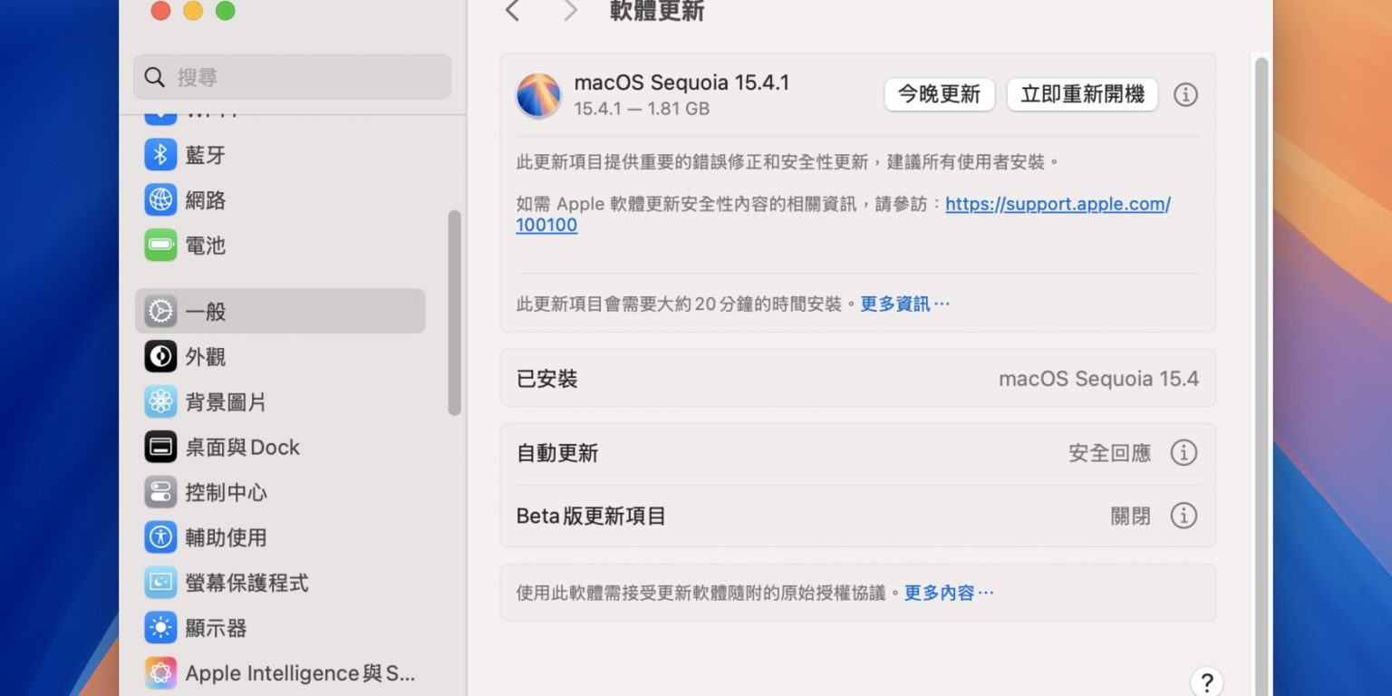Open the Bluetooth (藍牙) settings icon
1392x696 pixels.
click(x=160, y=155)
